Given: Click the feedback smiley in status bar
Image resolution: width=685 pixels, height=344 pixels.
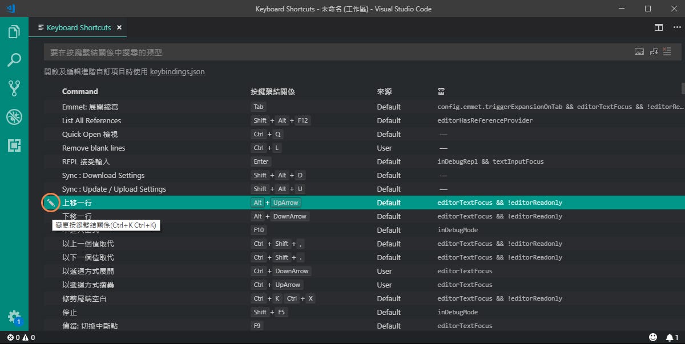Looking at the screenshot, I should (x=653, y=337).
